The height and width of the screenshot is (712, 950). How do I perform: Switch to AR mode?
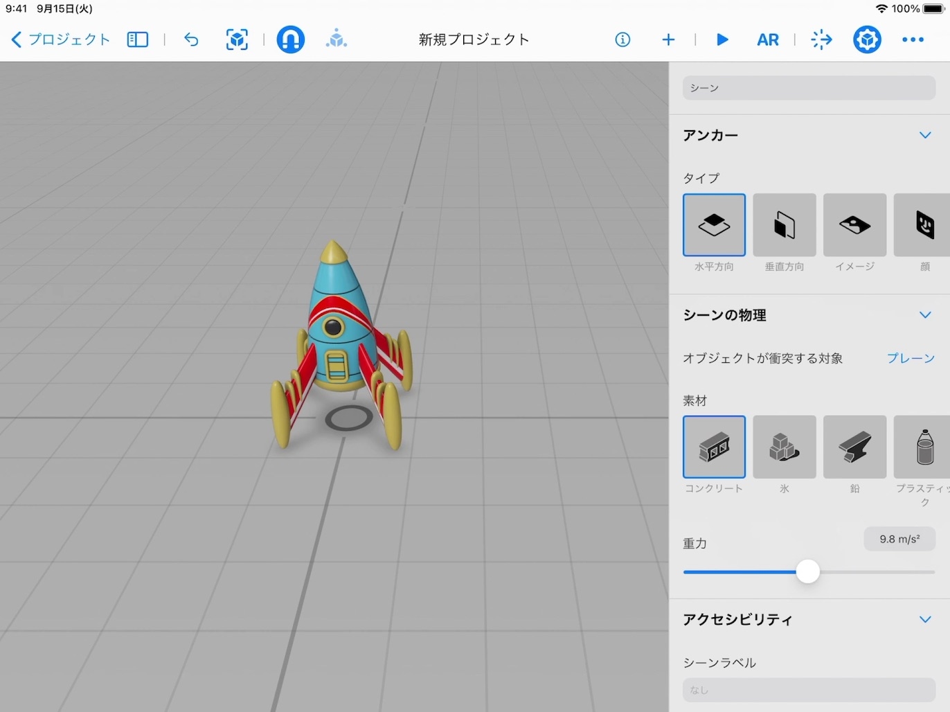[768, 39]
